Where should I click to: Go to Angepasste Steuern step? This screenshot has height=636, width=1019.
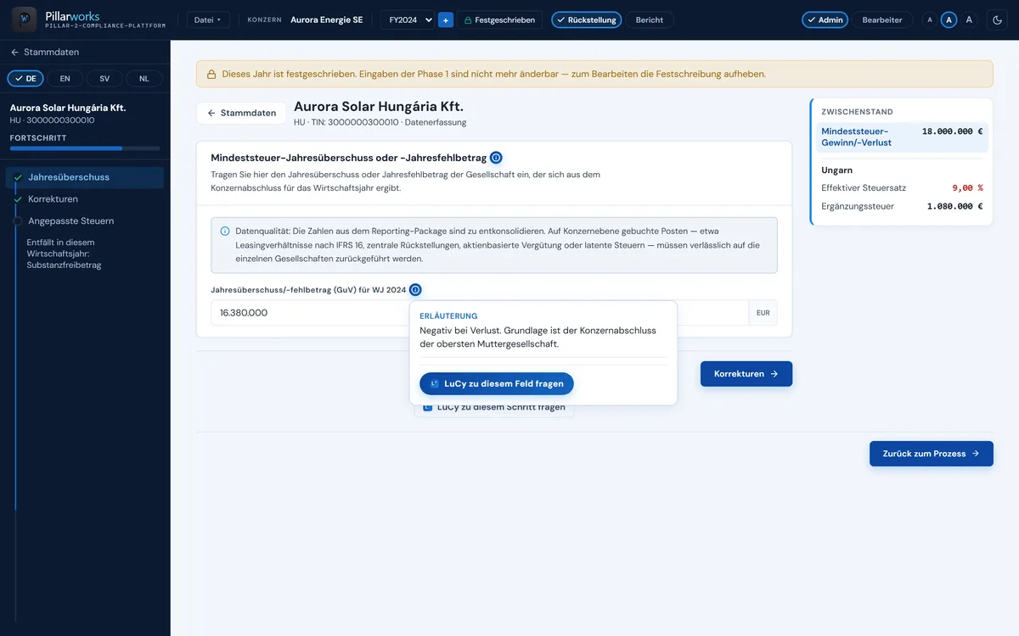coord(70,221)
